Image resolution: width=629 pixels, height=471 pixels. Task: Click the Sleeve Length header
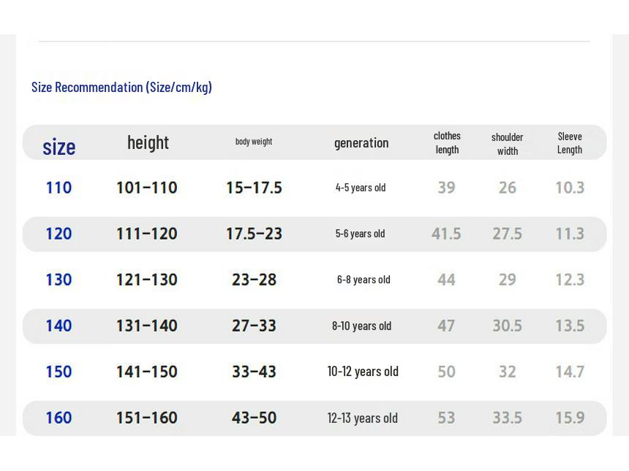pos(570,143)
